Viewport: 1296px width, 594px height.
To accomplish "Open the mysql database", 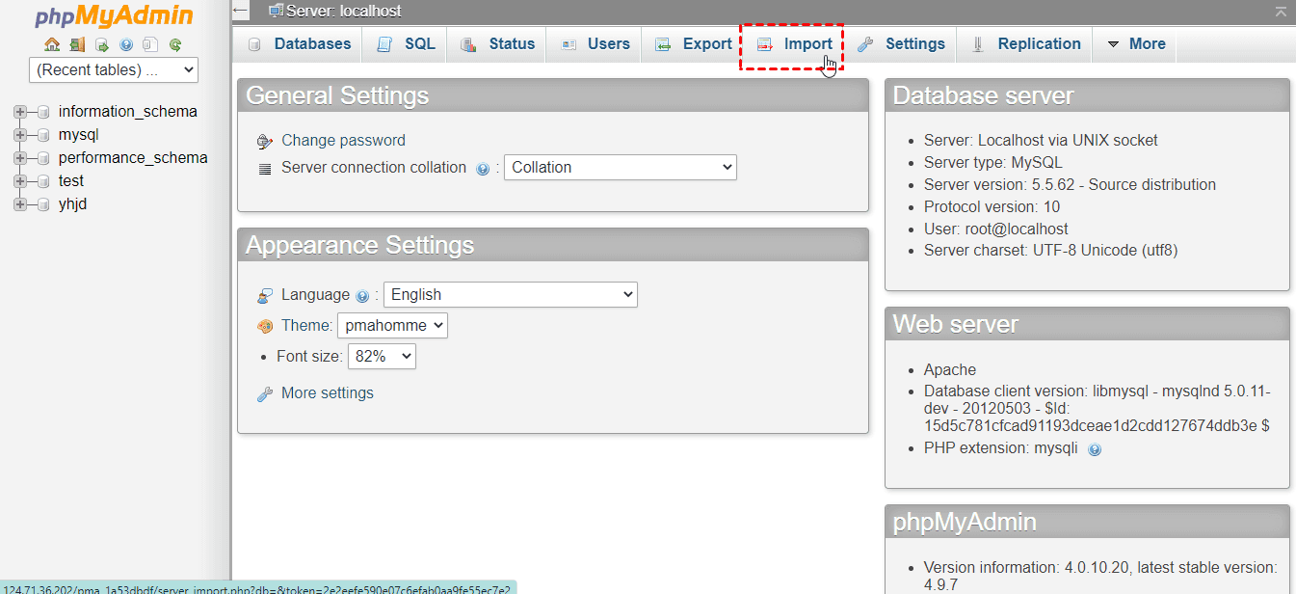I will 78,135.
